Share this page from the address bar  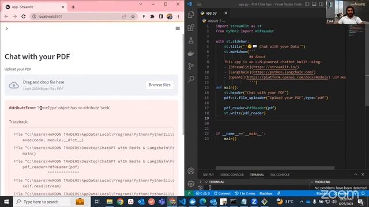(x=124, y=17)
